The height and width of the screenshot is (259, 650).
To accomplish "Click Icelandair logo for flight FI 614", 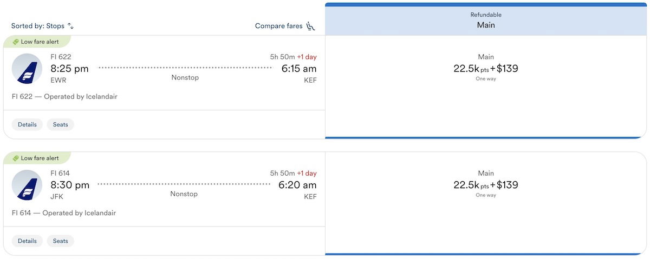I will 27,185.
